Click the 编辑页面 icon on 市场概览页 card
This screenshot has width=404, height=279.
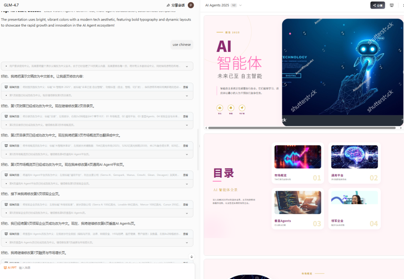pyautogui.click(x=6, y=146)
